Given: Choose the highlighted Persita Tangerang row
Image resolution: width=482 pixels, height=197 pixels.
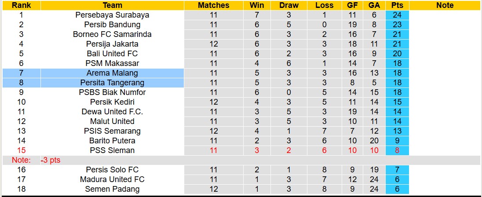Looking at the screenshot, I should click(112, 83).
